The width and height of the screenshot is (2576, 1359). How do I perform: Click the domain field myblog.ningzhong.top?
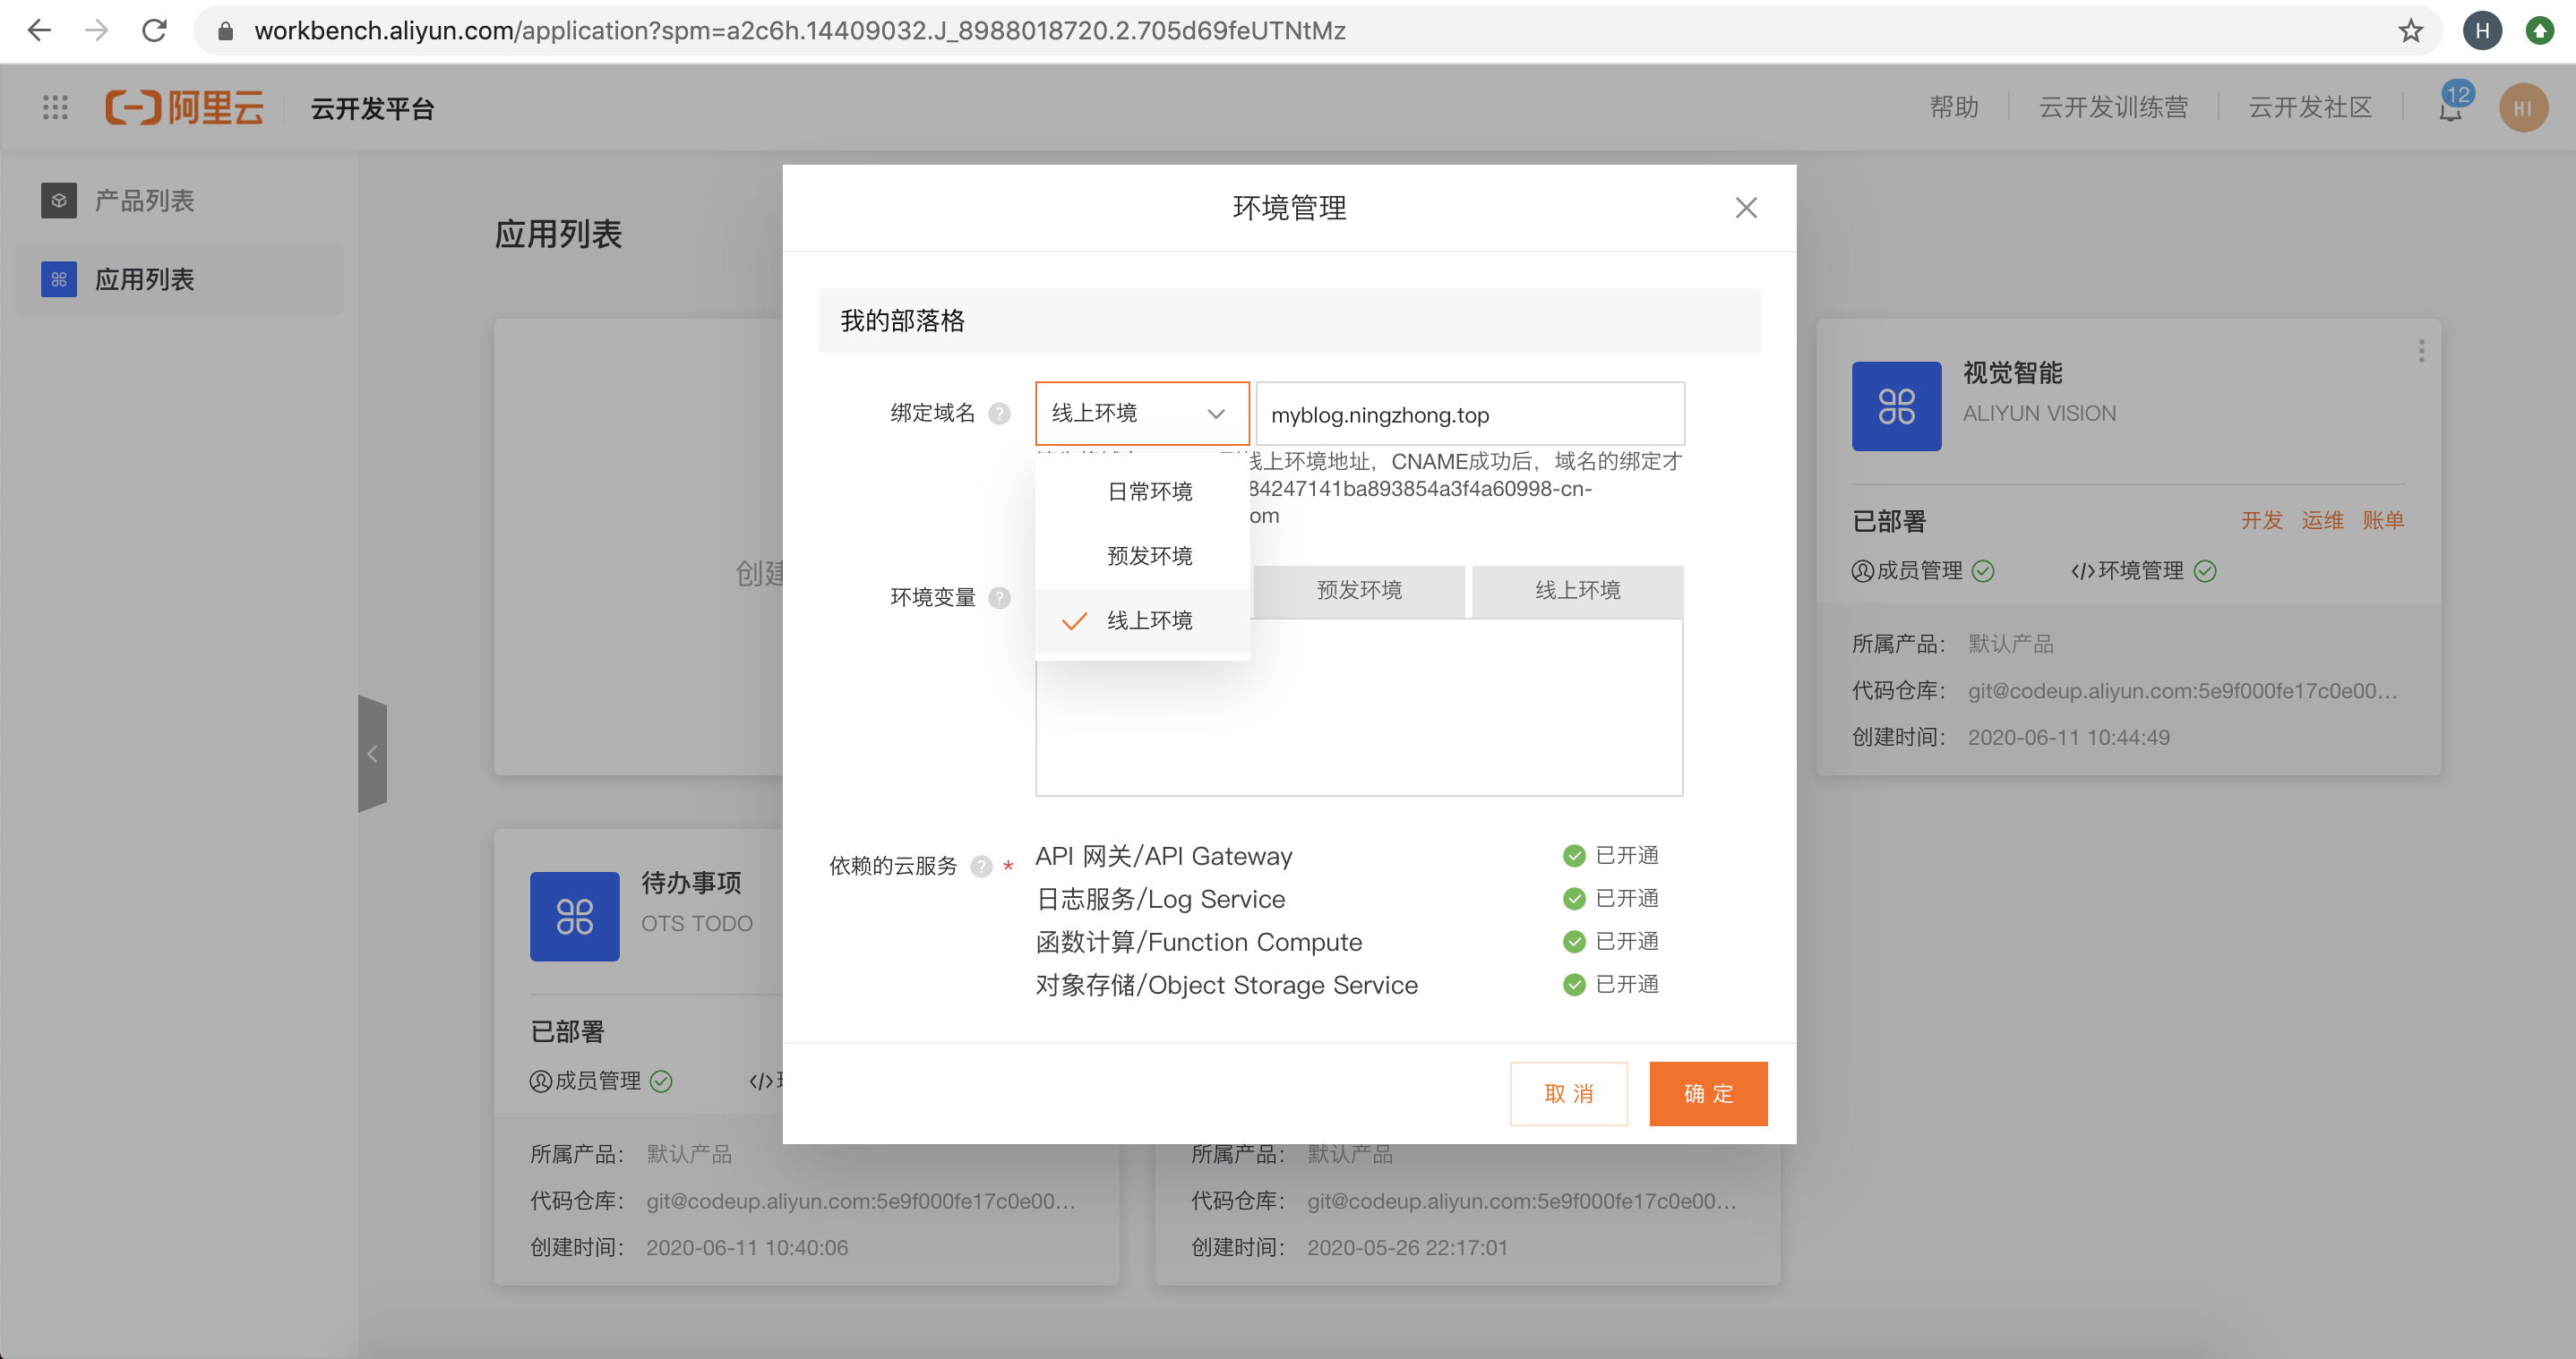coord(1470,414)
